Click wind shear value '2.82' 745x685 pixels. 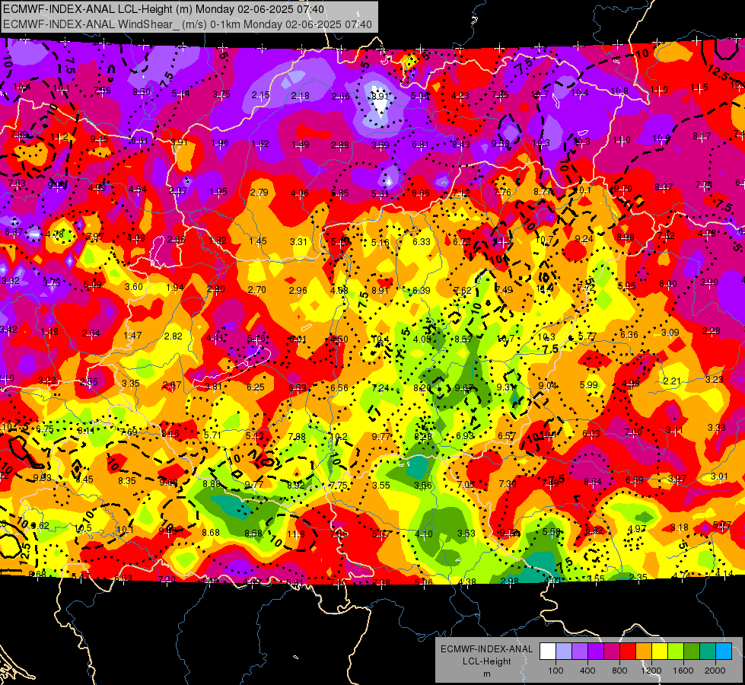pyautogui.click(x=174, y=336)
